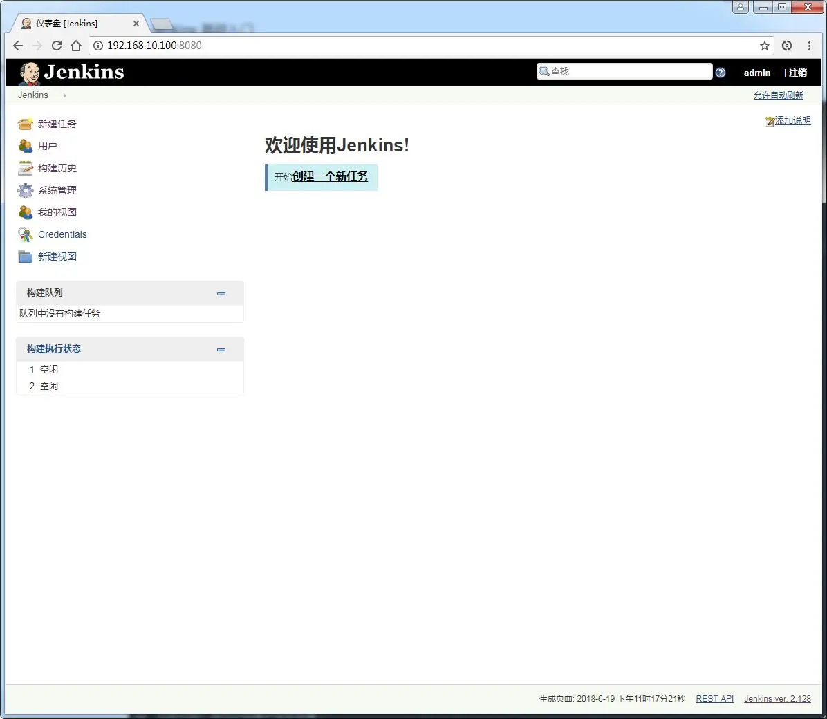This screenshot has width=827, height=719.
Task: Open 我的视图 sidebar link
Action: [x=57, y=212]
